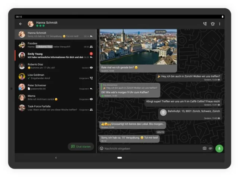Go back with the header arrow

pyautogui.click(x=21, y=24)
